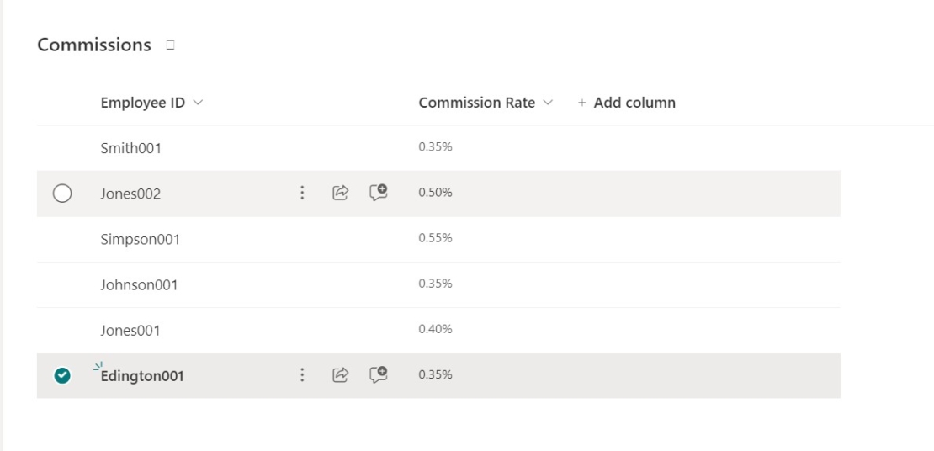Open the Smith001 item
The image size is (934, 451).
(131, 148)
